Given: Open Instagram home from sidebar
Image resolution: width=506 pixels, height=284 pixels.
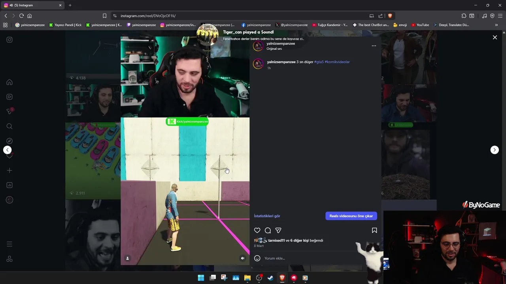Looking at the screenshot, I should point(9,82).
